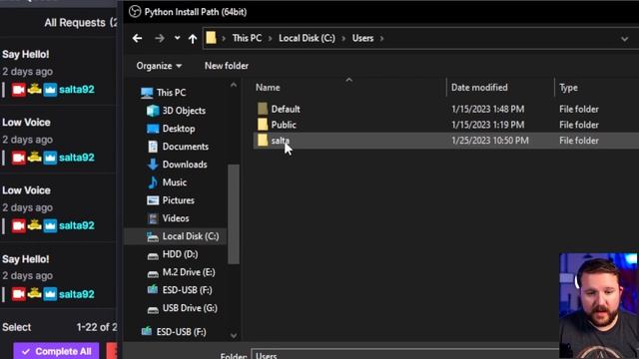Select the bottom ESD-USB (F:) root entry
Image resolution: width=639 pixels, height=359 pixels.
click(181, 332)
